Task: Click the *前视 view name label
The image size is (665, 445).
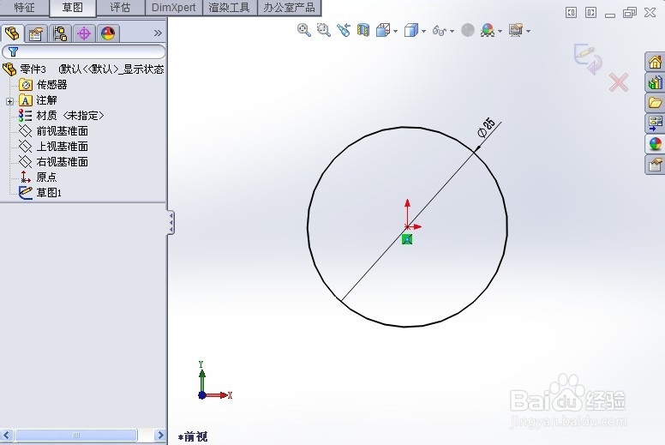Action: click(x=193, y=436)
